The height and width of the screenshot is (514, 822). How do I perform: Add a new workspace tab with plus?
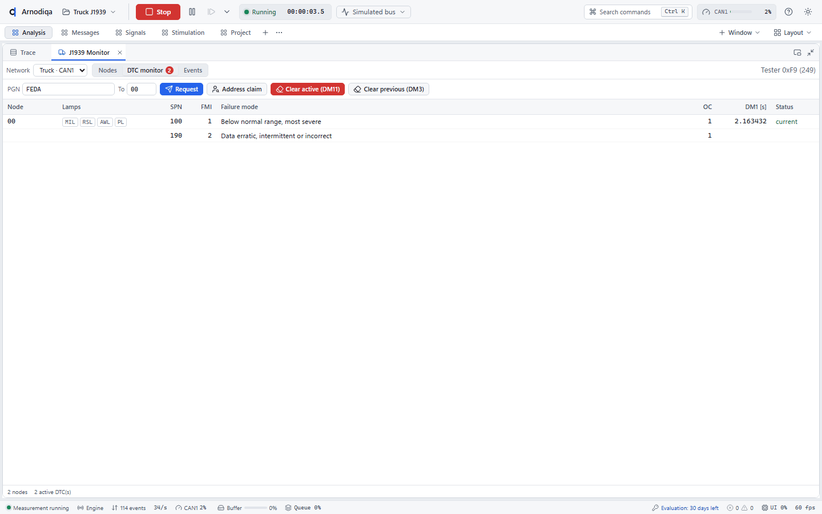click(x=265, y=33)
